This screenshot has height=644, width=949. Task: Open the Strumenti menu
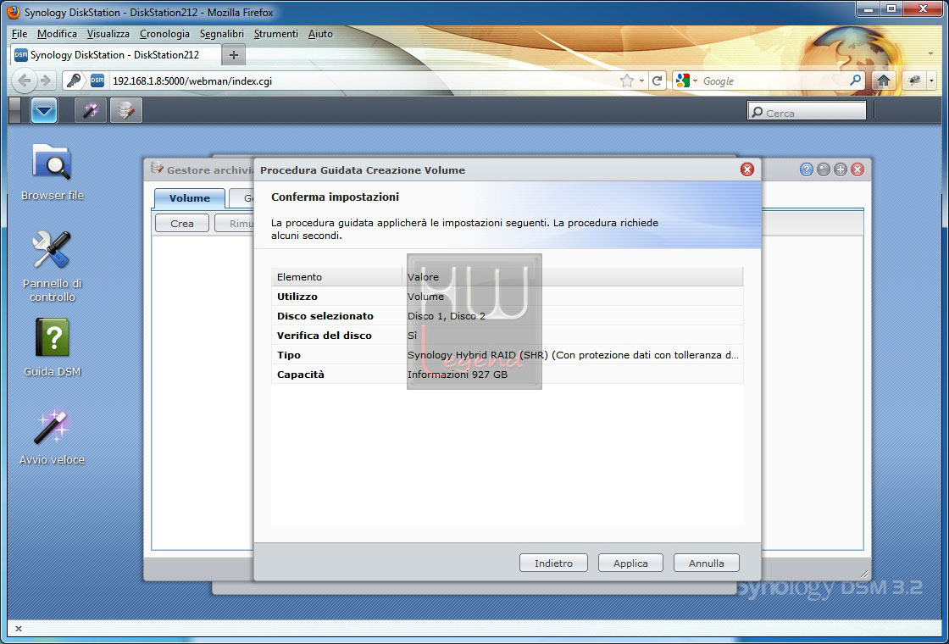click(276, 34)
